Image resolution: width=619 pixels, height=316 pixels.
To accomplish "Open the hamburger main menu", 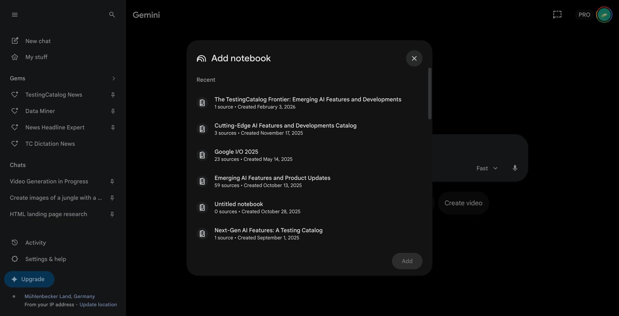I will point(15,15).
